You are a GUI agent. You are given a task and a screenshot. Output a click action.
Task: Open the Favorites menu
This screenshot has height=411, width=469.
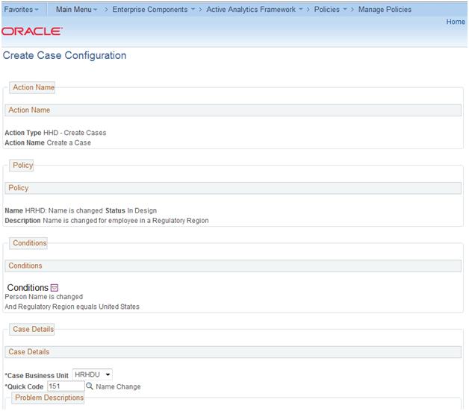(21, 10)
